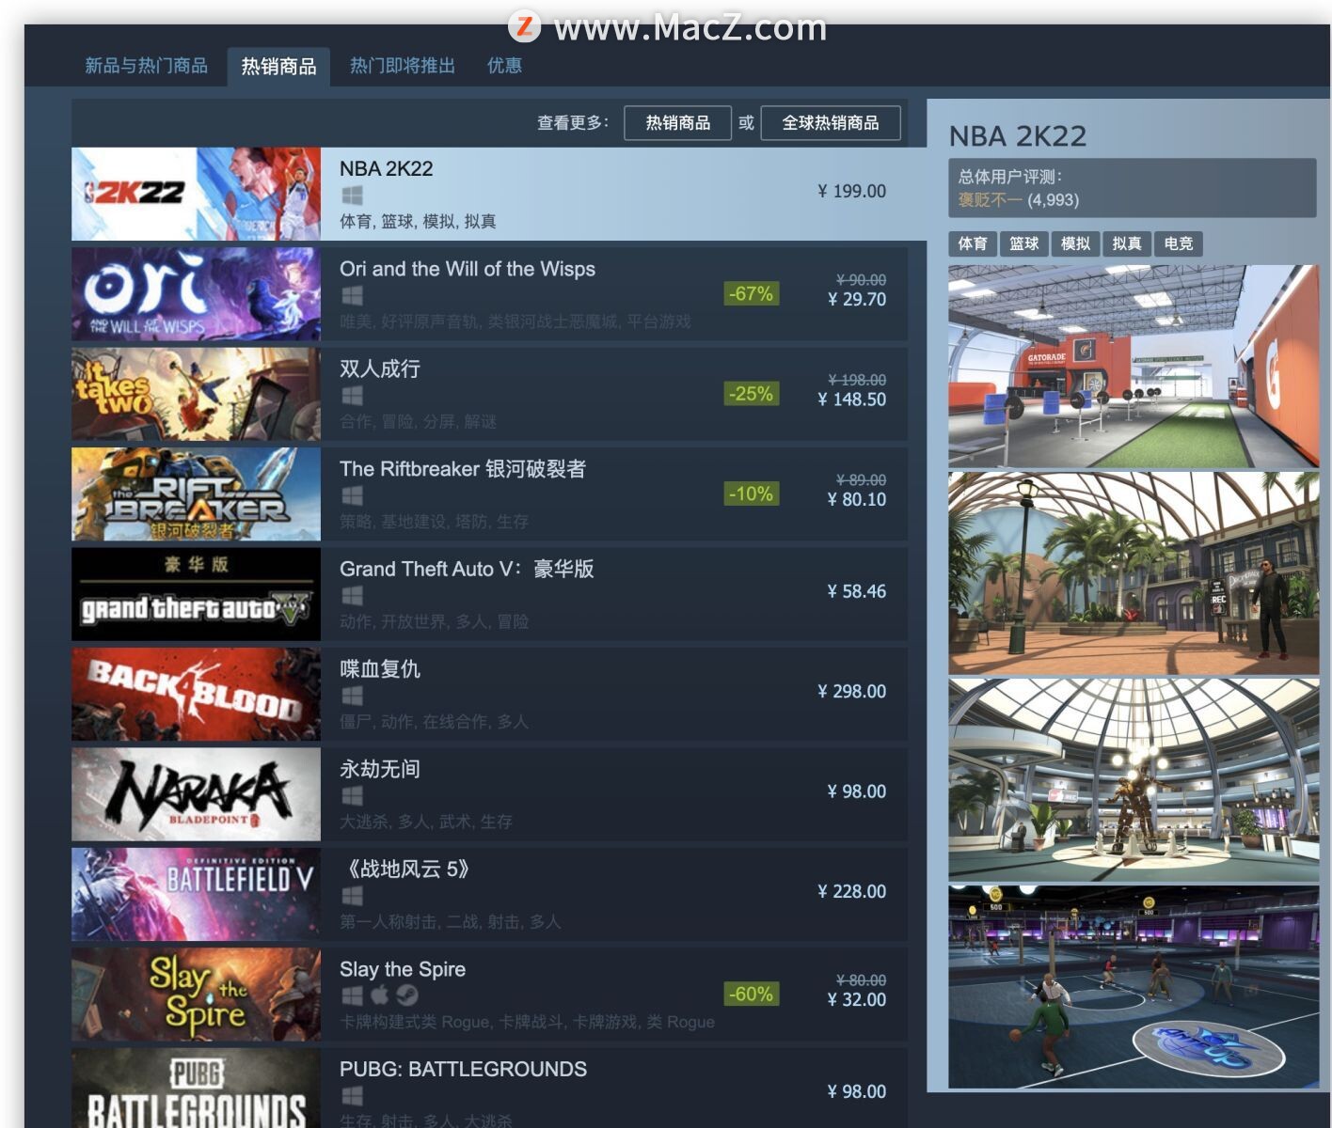Click the ¥ 148.50 price for 双人成行
The width and height of the screenshot is (1332, 1128).
[851, 399]
